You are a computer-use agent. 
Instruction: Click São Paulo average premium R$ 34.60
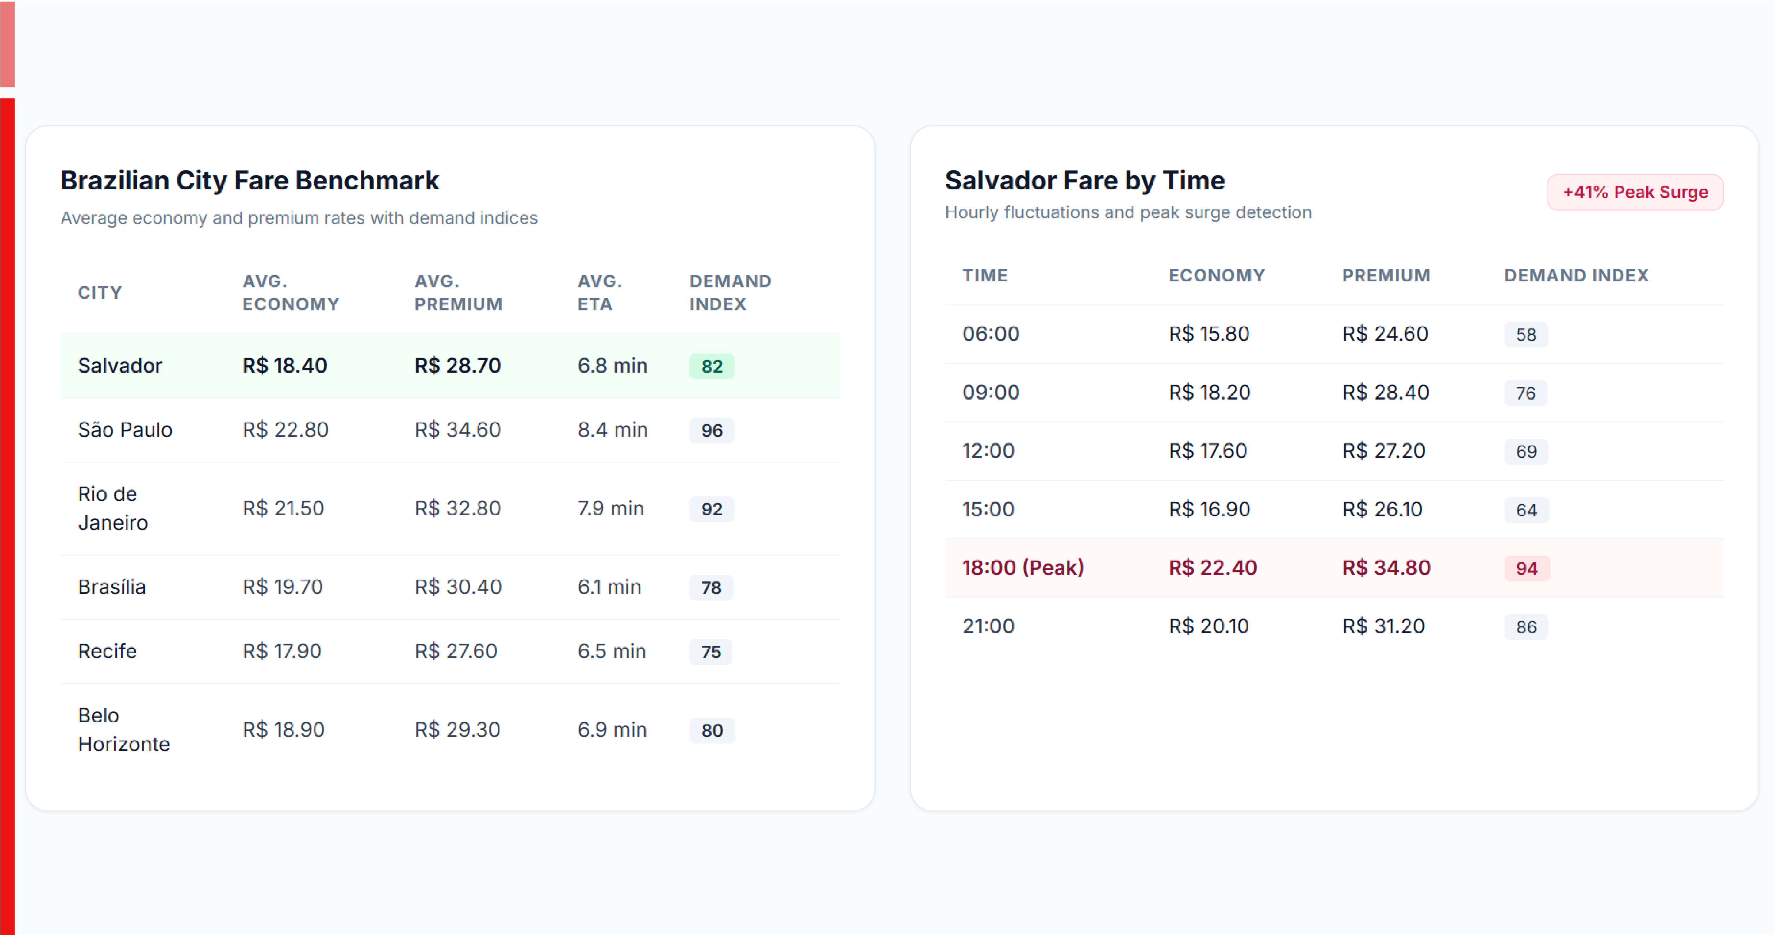click(457, 430)
